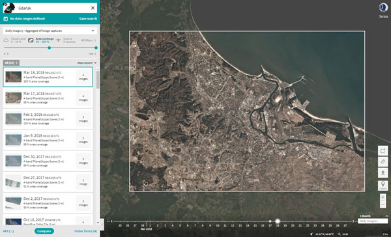Click the results list scrollbar
This screenshot has width=391, height=237.
(x=98, y=79)
